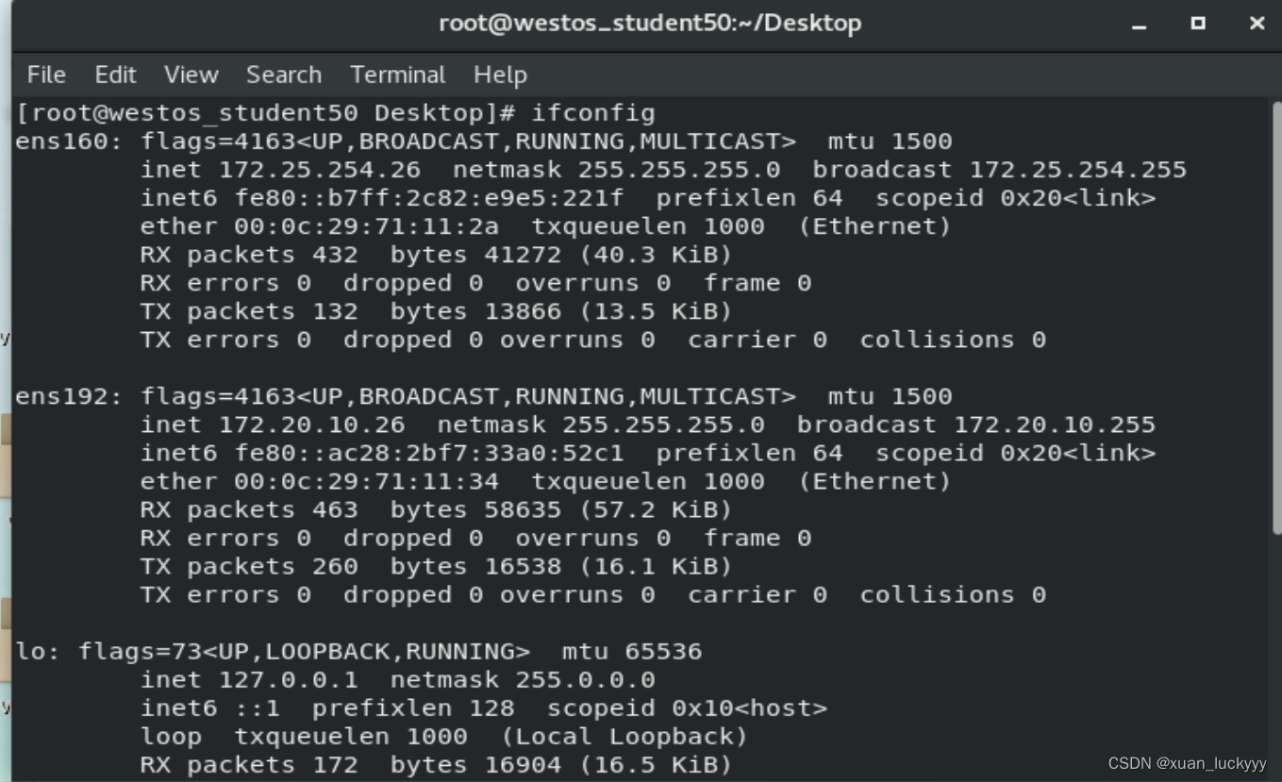Click the MAC address 00:0c:29:71:11:2a

366,226
